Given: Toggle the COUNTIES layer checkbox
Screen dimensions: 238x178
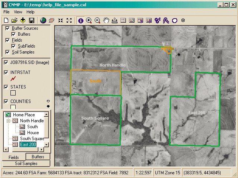Looking at the screenshot, I should click(x=6, y=101).
